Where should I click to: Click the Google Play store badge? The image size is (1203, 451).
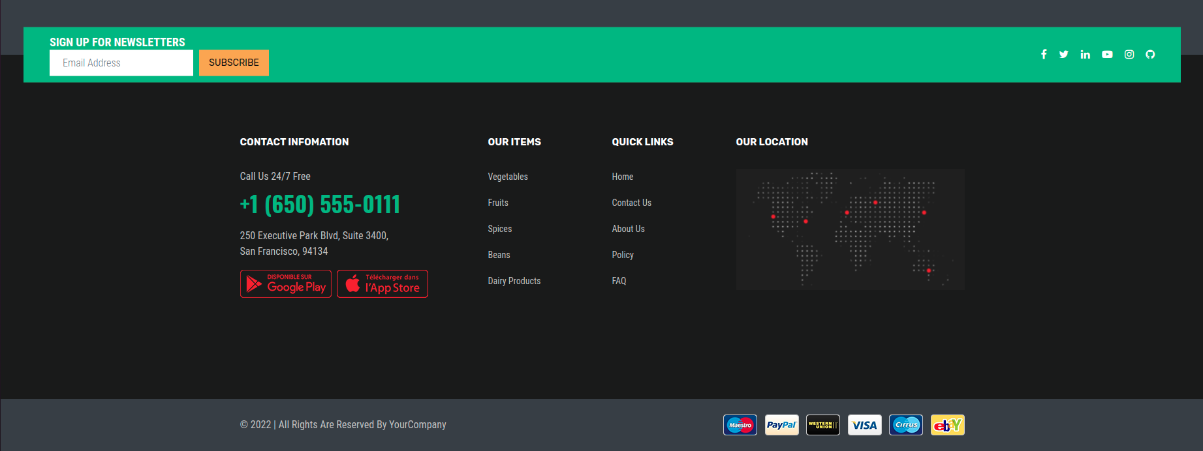(x=286, y=284)
